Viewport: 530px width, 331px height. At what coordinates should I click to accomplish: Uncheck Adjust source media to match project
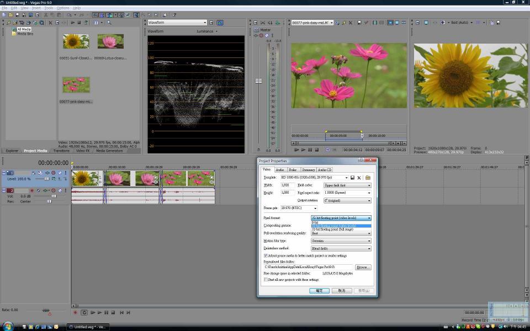266,256
